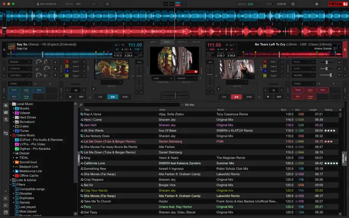The width and height of the screenshot is (349, 218).
Task: Switch to the SCRATCH mixer tab
Action: [182, 42]
